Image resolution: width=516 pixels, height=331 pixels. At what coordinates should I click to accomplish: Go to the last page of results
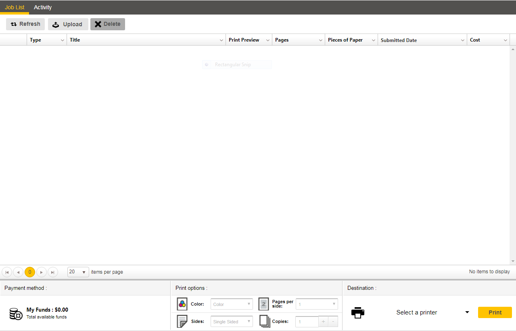pos(53,272)
